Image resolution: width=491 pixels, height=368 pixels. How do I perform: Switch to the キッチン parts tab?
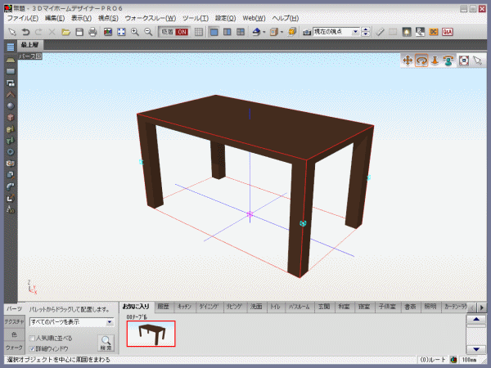(184, 307)
